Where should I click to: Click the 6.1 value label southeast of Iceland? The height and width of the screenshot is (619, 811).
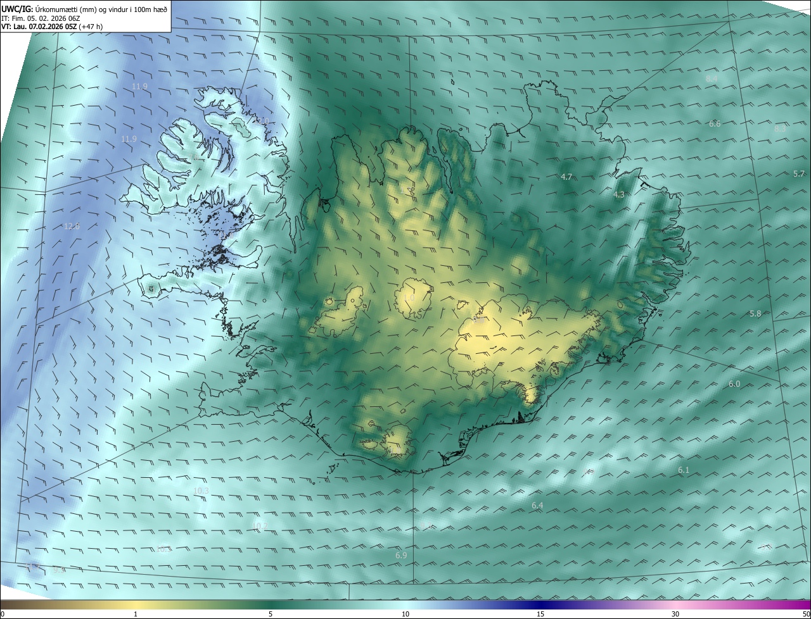click(x=684, y=470)
